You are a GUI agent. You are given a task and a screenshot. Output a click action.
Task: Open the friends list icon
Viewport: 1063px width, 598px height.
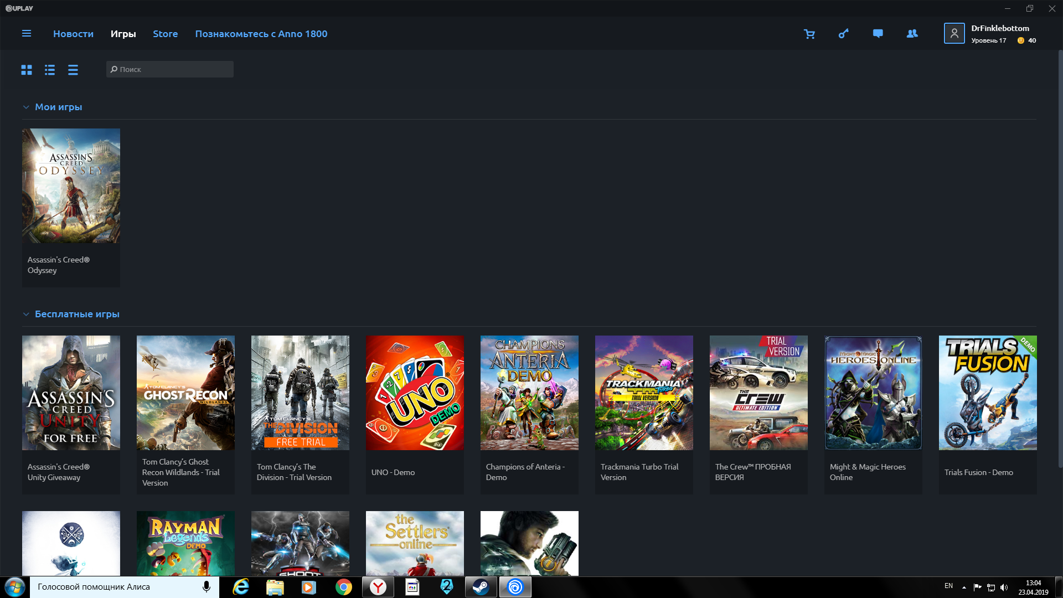[x=912, y=34]
